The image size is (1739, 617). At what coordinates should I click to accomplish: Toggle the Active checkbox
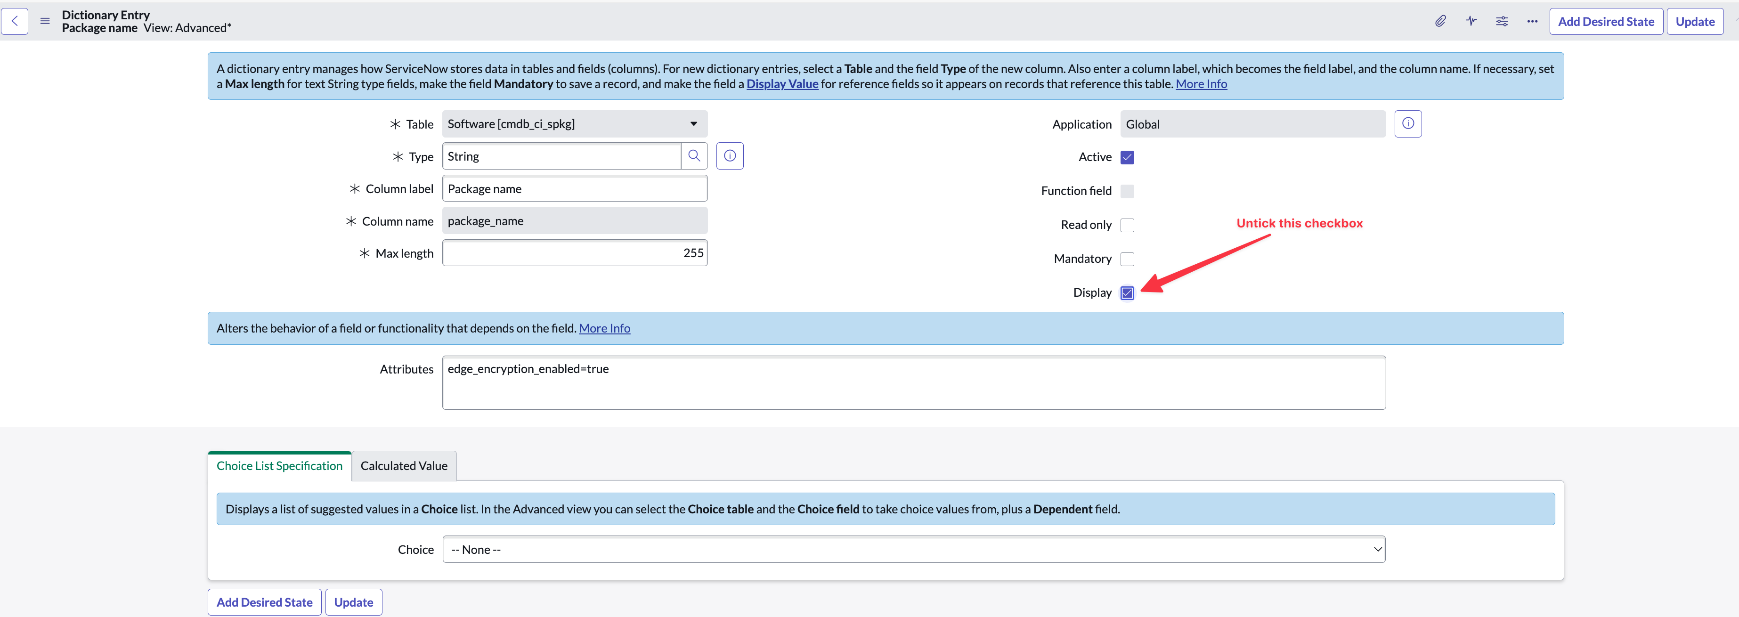click(x=1127, y=157)
